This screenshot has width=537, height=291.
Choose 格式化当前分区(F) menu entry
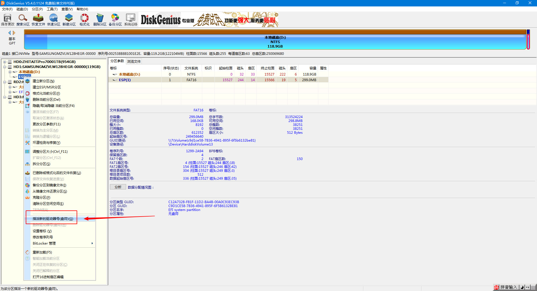click(60, 93)
